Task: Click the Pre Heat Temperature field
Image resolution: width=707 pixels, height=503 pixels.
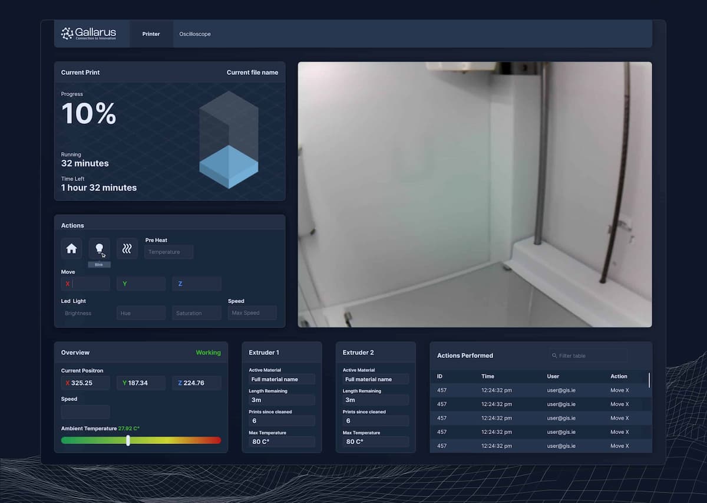Action: point(169,252)
